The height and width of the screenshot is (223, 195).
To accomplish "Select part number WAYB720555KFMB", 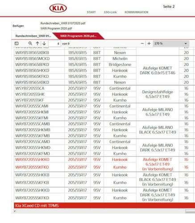I will click(x=33, y=136).
